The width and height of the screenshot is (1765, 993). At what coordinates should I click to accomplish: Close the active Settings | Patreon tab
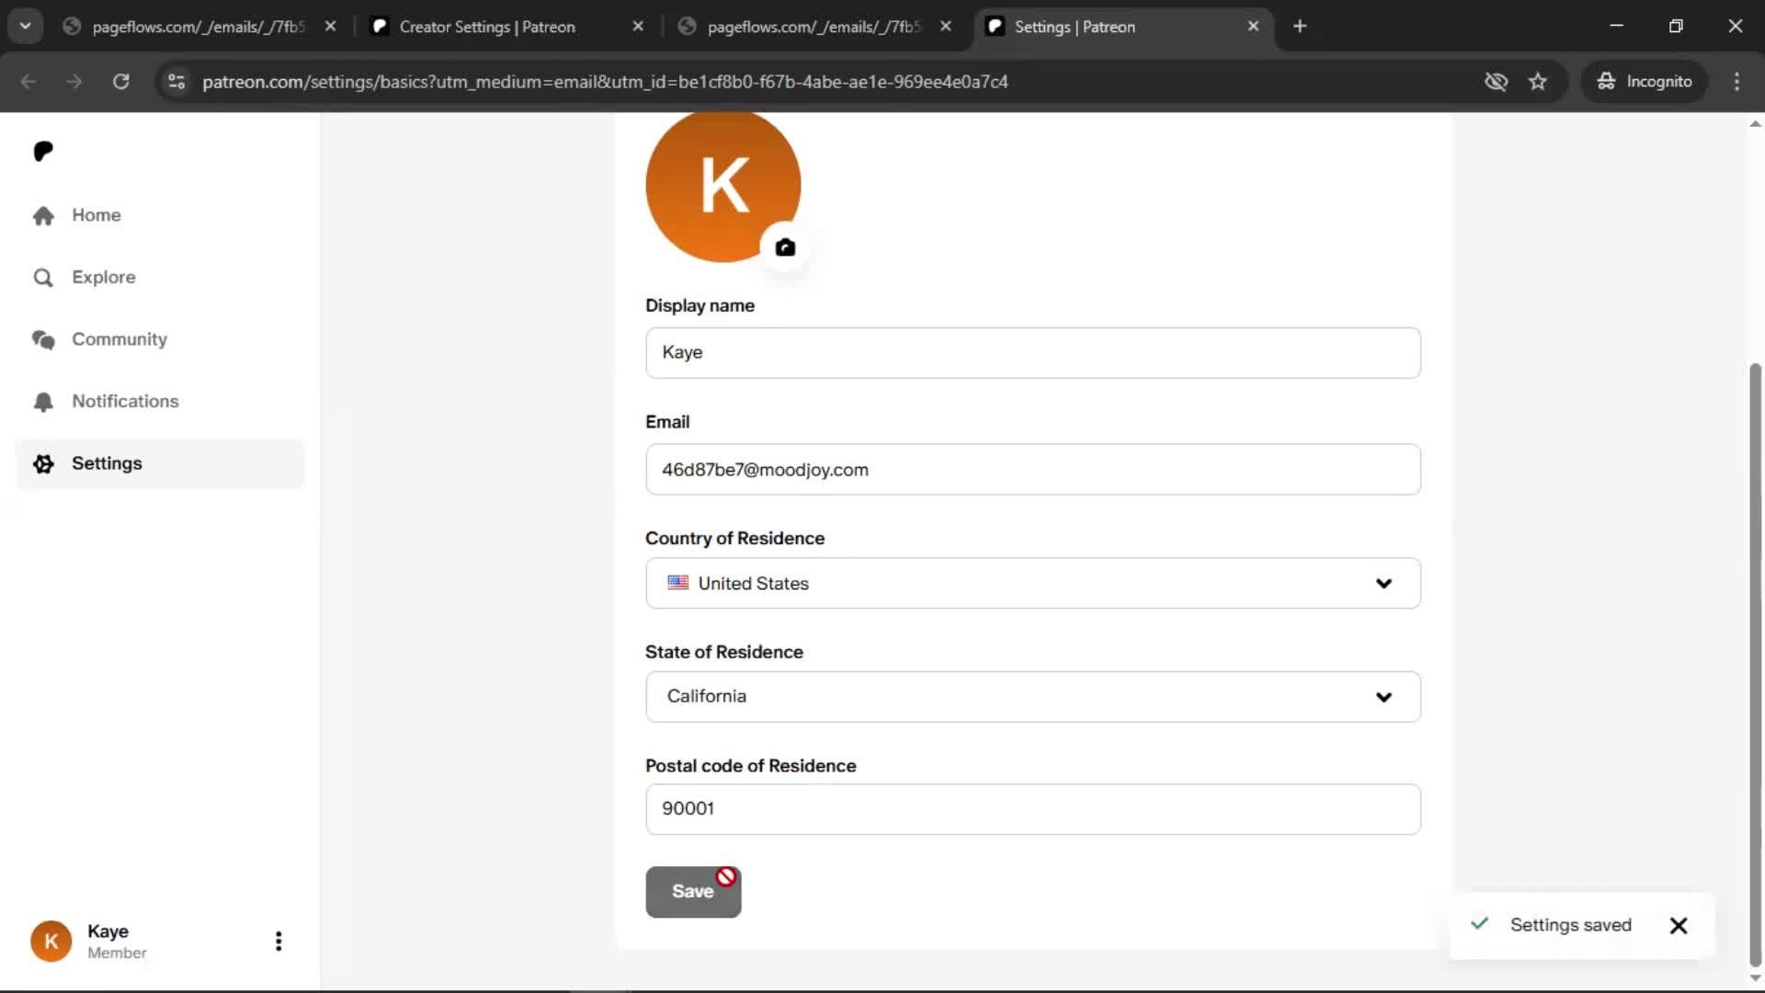click(1253, 27)
